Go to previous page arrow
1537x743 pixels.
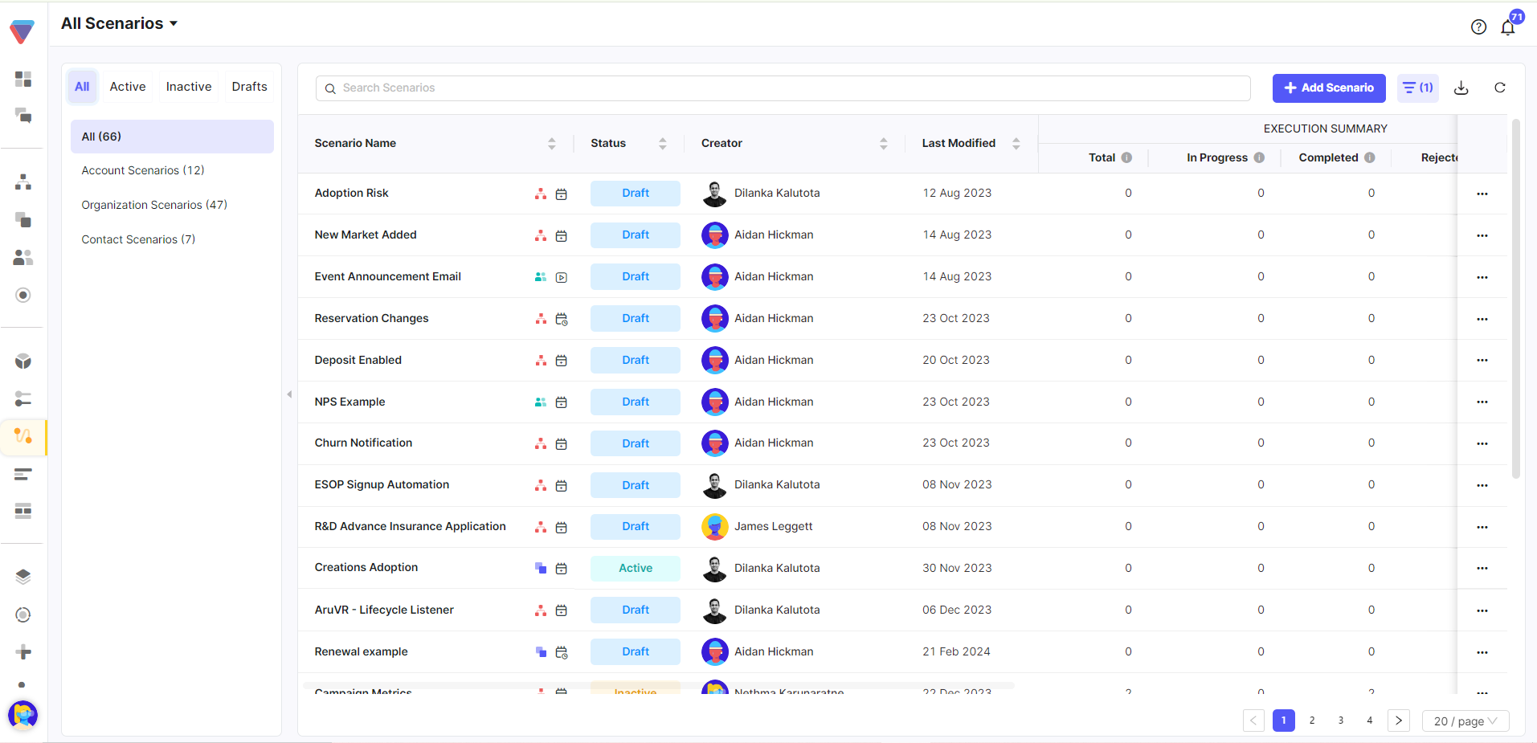(1253, 721)
